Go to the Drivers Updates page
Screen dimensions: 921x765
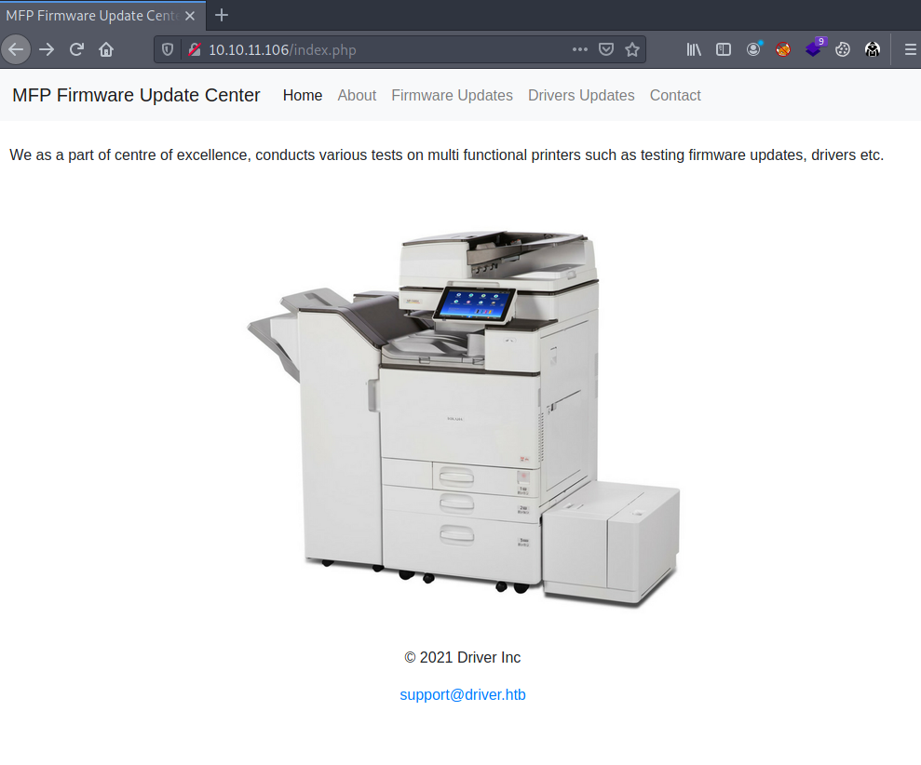pyautogui.click(x=581, y=95)
